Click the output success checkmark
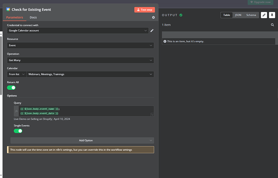Viewport: 278px width, 178px height. [181, 15]
